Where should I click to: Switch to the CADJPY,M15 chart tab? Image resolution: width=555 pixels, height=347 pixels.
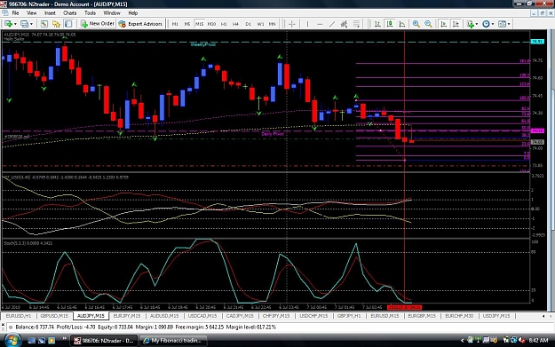coord(240,316)
